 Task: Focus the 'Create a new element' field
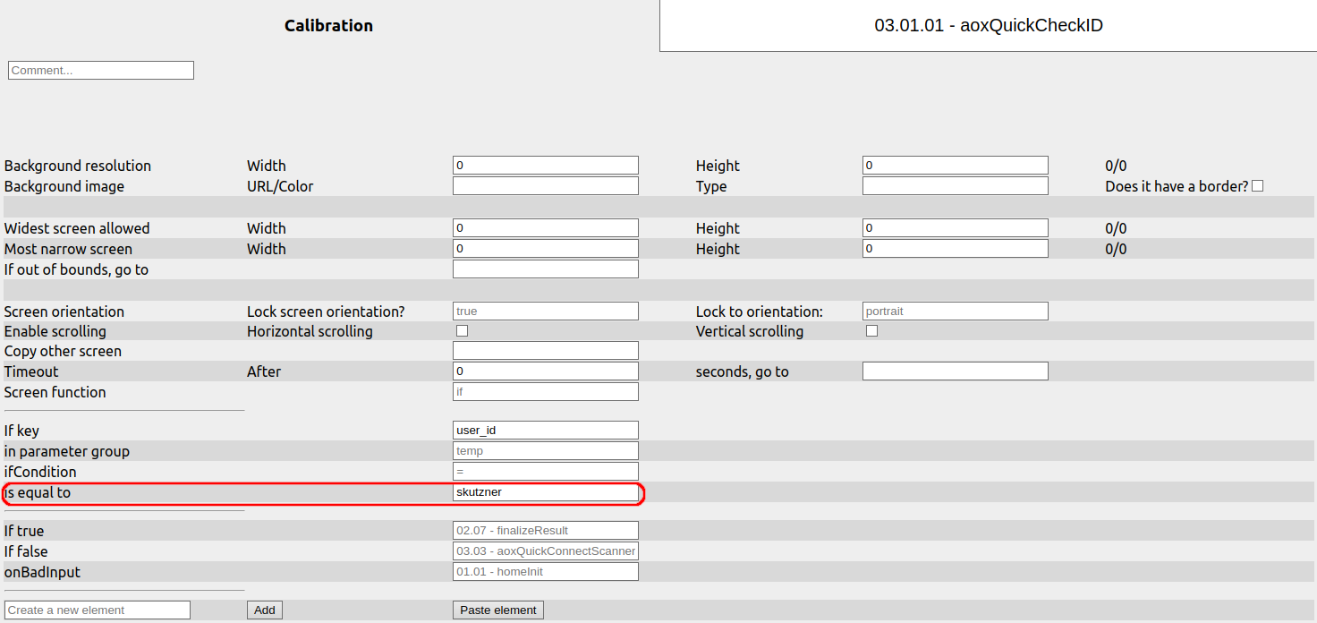98,610
